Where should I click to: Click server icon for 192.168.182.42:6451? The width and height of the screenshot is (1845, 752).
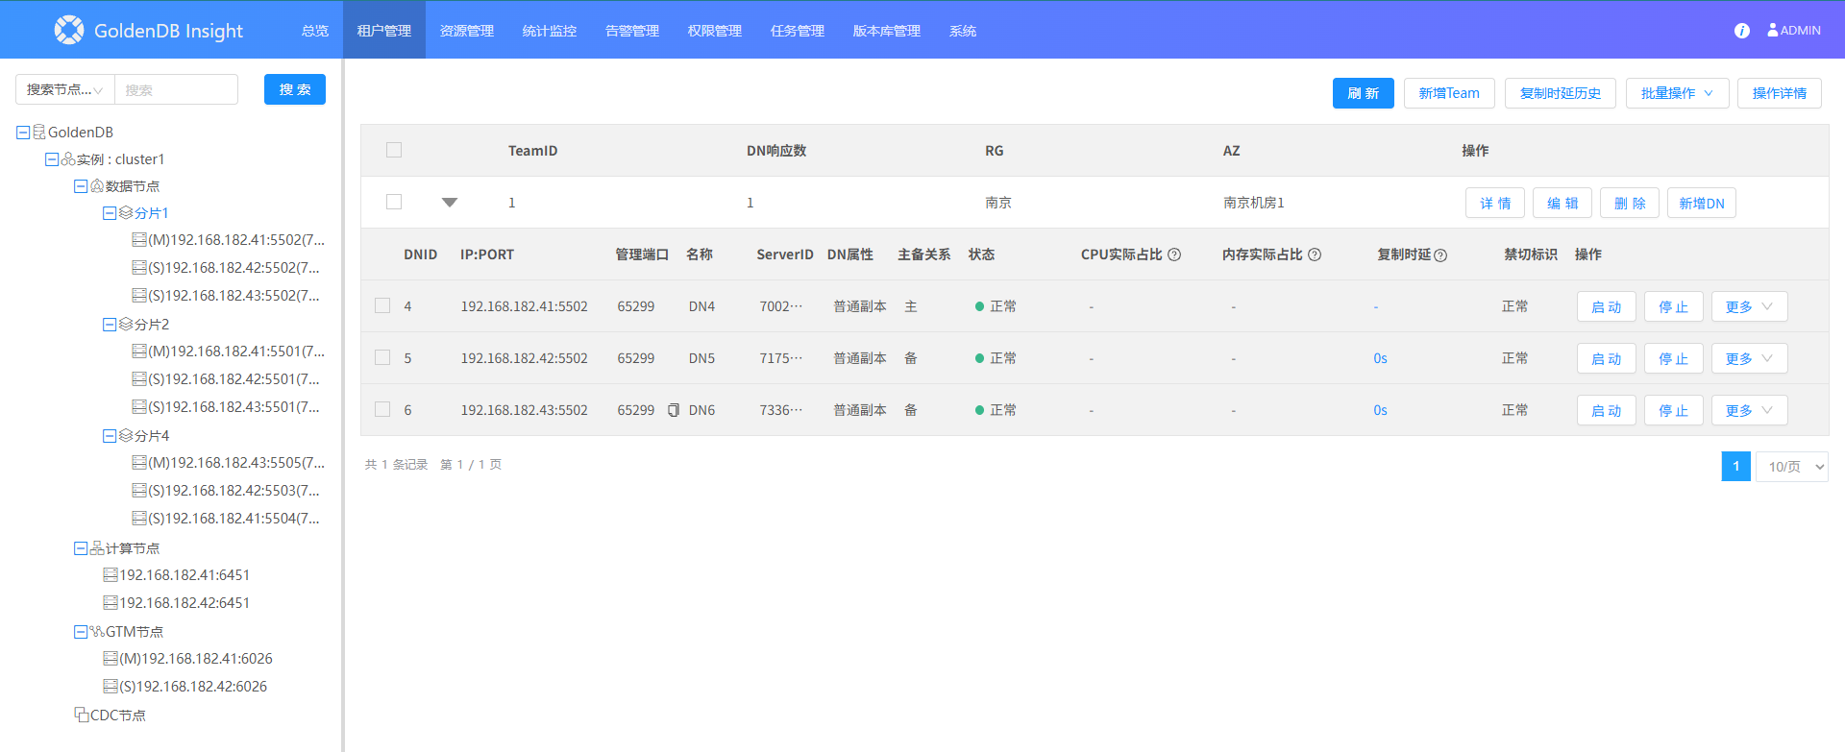111,603
